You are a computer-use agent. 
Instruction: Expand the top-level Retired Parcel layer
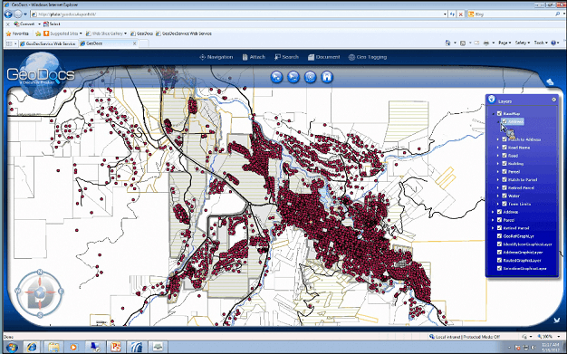point(493,228)
